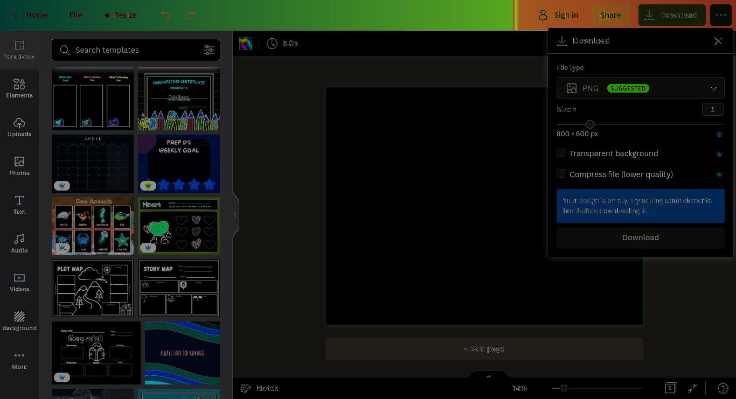Open the page grid view icon

(x=670, y=388)
